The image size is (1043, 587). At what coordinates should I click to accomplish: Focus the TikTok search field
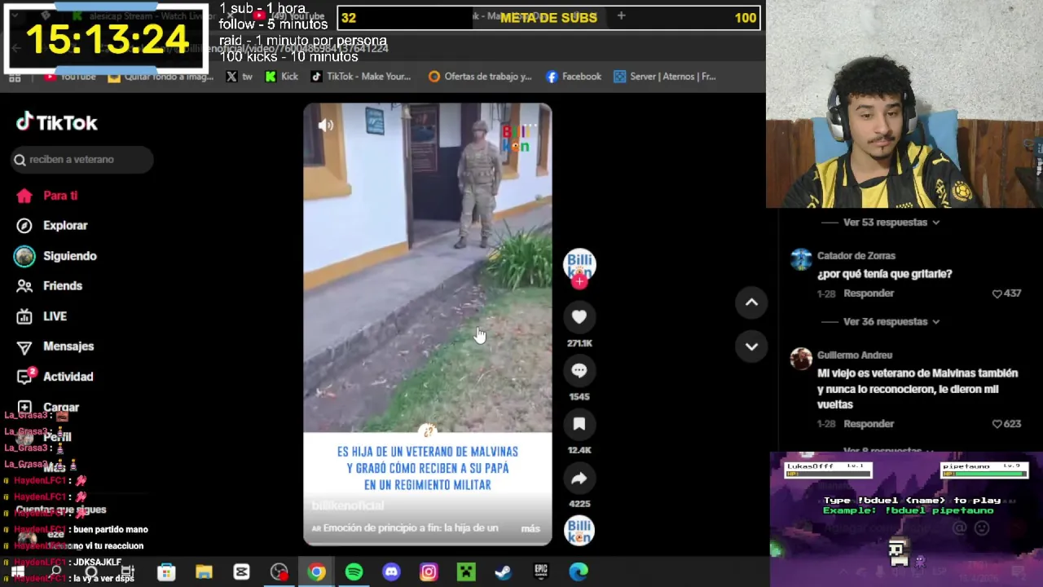82,160
